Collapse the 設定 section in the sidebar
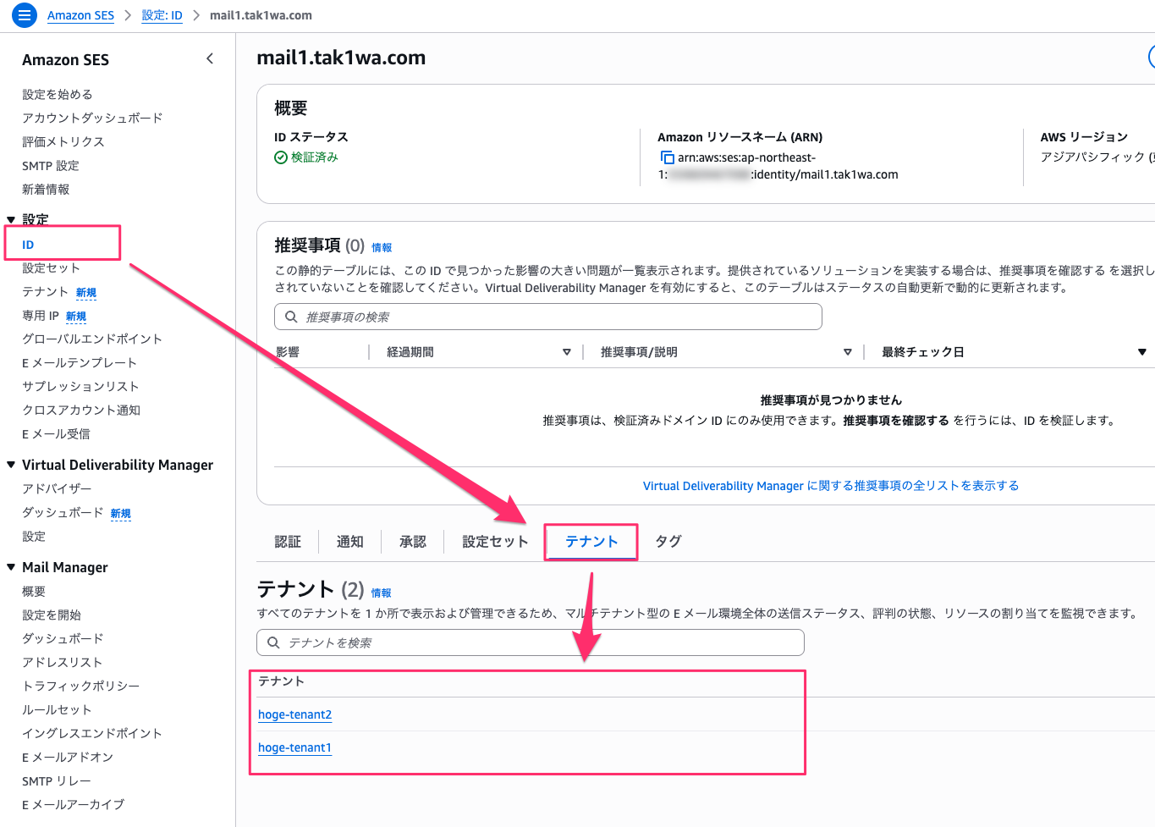The height and width of the screenshot is (827, 1155). pyautogui.click(x=11, y=219)
